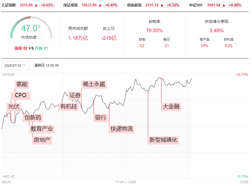252x186 pixels.
Task: Click the red up arrow beside 创业板指
Action: pos(162,5)
